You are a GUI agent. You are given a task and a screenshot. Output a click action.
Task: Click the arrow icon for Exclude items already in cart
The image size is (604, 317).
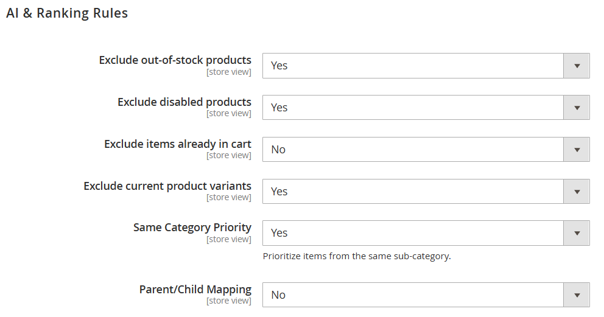click(x=577, y=150)
